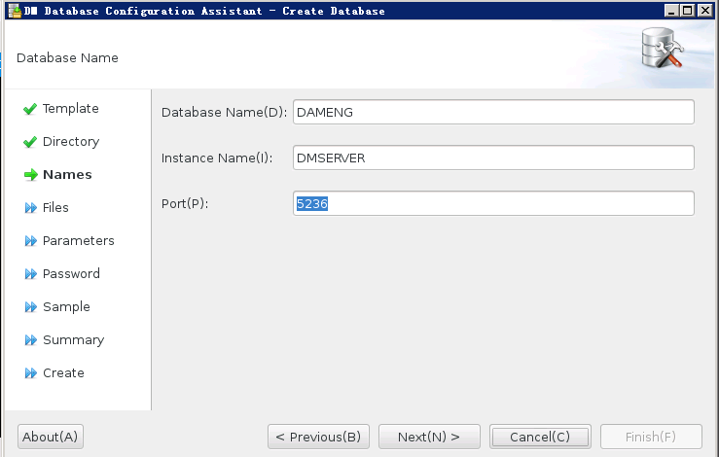Go to Next(N) step
Screen dimensions: 719x457
pos(429,437)
